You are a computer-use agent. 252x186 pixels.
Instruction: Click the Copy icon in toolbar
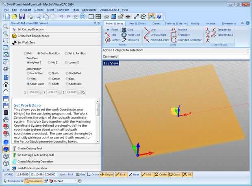coord(46,17)
